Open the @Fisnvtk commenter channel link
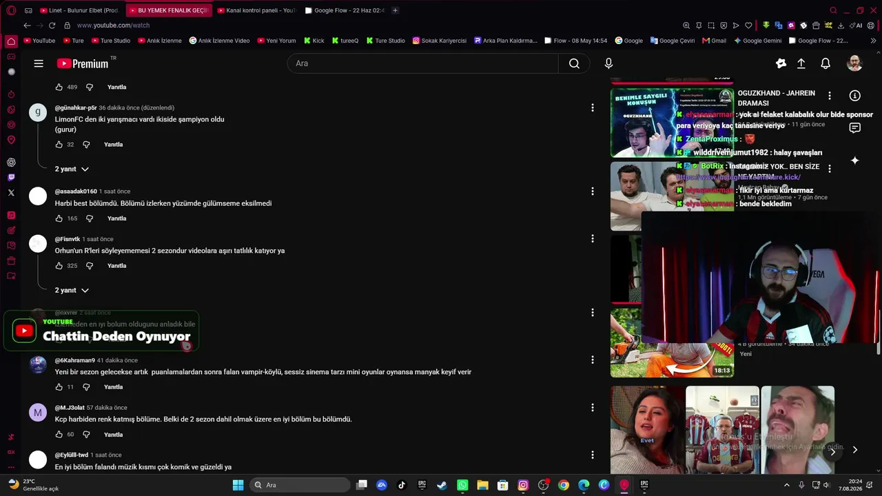This screenshot has width=882, height=496. [x=68, y=239]
